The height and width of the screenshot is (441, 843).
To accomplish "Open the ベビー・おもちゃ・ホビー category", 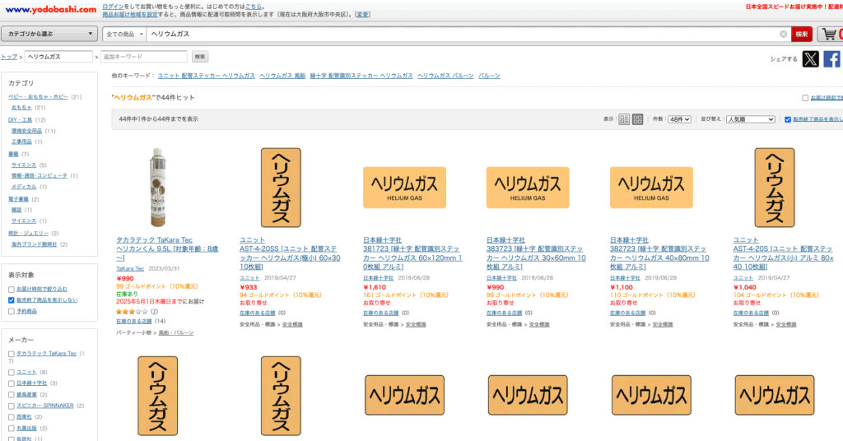I will click(38, 97).
